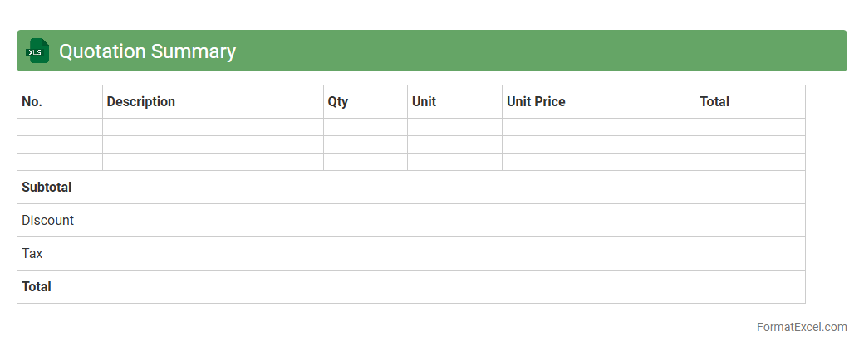
Task: Click the grand Total amount cell
Action: pyautogui.click(x=749, y=287)
